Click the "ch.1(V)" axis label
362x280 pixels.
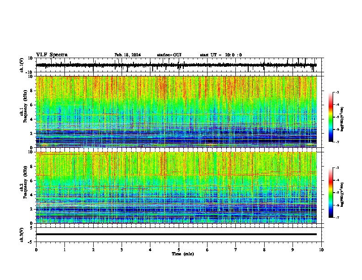coord(22,65)
